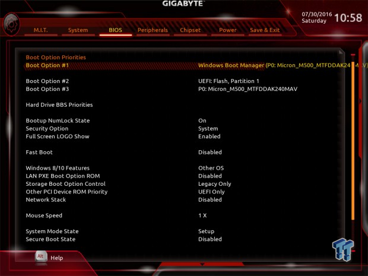
Task: Select Boot Option #2 label
Action: coord(47,81)
